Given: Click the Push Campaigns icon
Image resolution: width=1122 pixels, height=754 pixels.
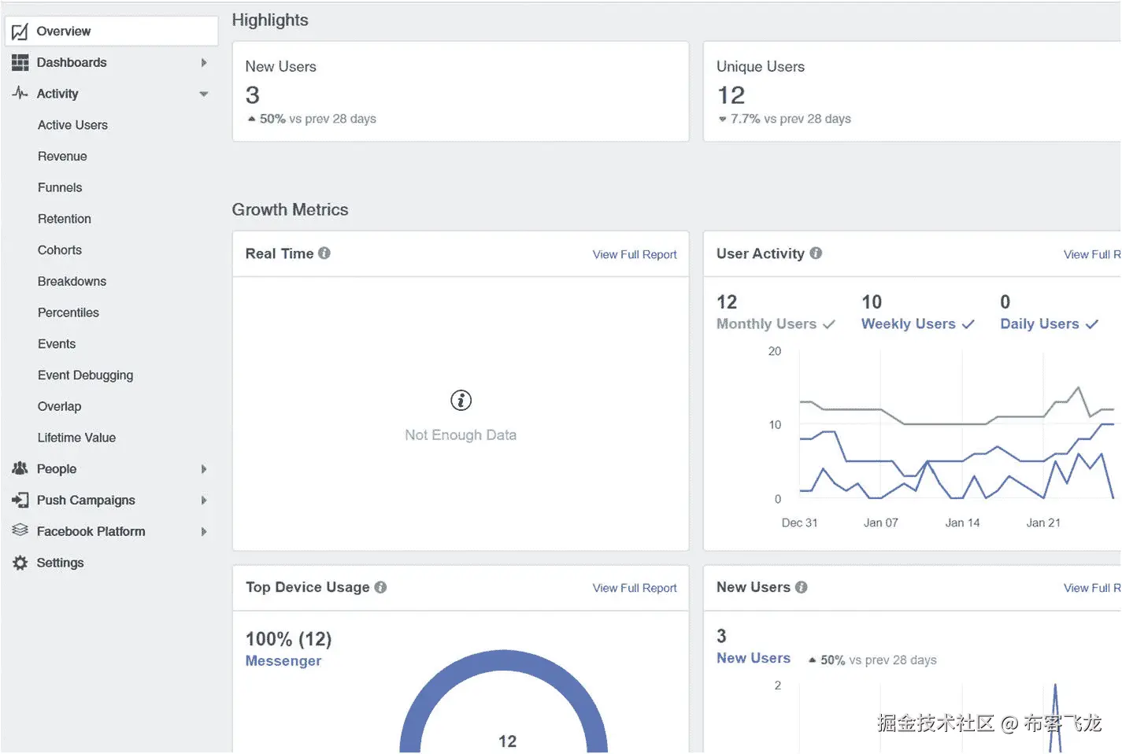Looking at the screenshot, I should (20, 500).
